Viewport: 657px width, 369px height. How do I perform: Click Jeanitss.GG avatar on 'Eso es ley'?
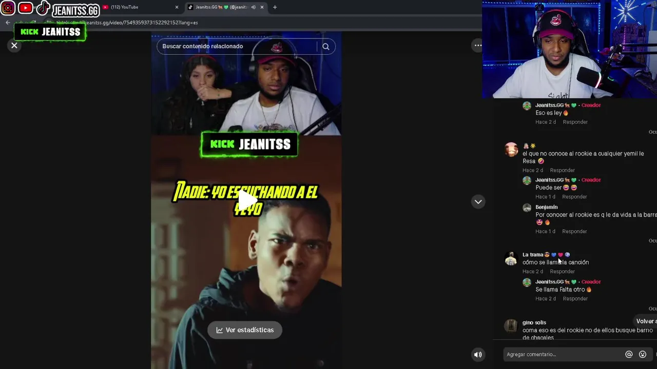click(x=527, y=106)
